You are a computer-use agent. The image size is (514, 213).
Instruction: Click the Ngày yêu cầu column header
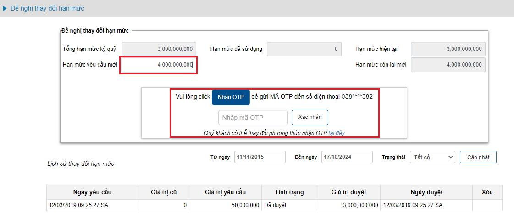click(x=93, y=192)
